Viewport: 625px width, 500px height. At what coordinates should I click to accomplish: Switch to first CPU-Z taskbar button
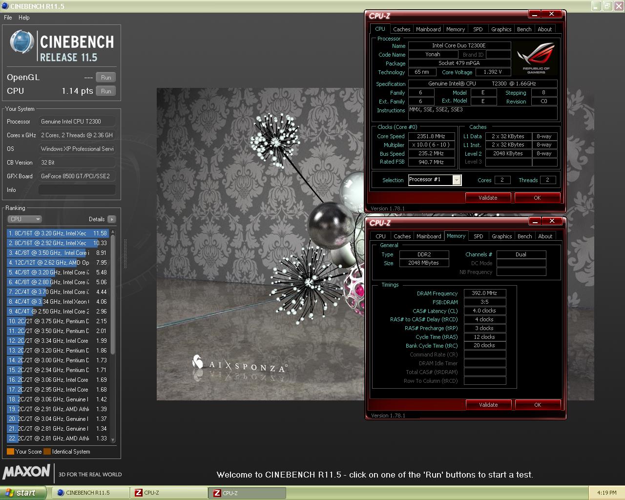tap(169, 493)
